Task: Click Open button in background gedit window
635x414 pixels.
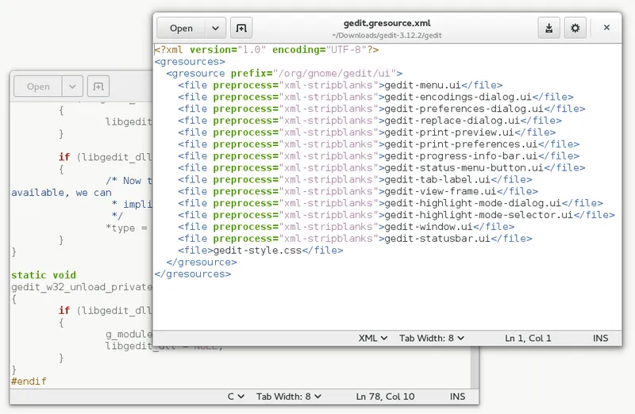Action: point(38,86)
